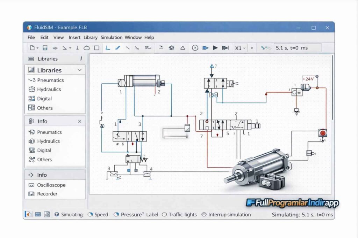Click the triangle icon in toolbar
This screenshot has width=358, height=238.
182,48
